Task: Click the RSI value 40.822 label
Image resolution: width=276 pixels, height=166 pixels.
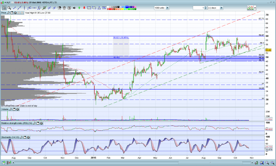Action: point(269,129)
